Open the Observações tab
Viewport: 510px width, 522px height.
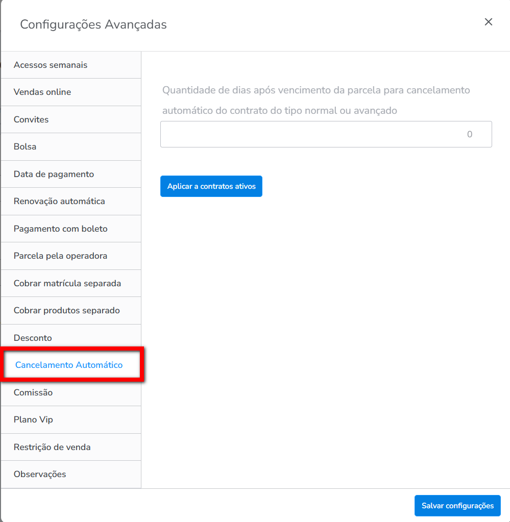[x=40, y=474]
